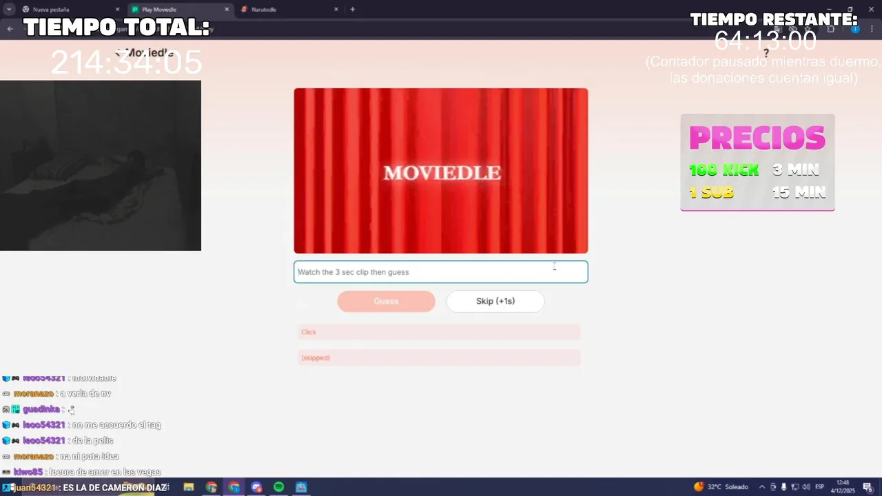
Task: Open a new browser tab
Action: point(353,10)
